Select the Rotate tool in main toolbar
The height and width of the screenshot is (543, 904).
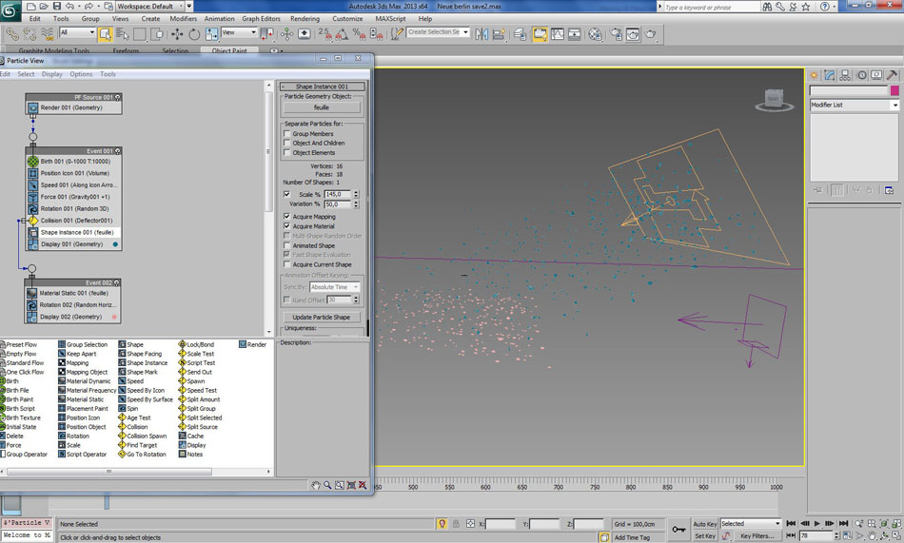(194, 34)
